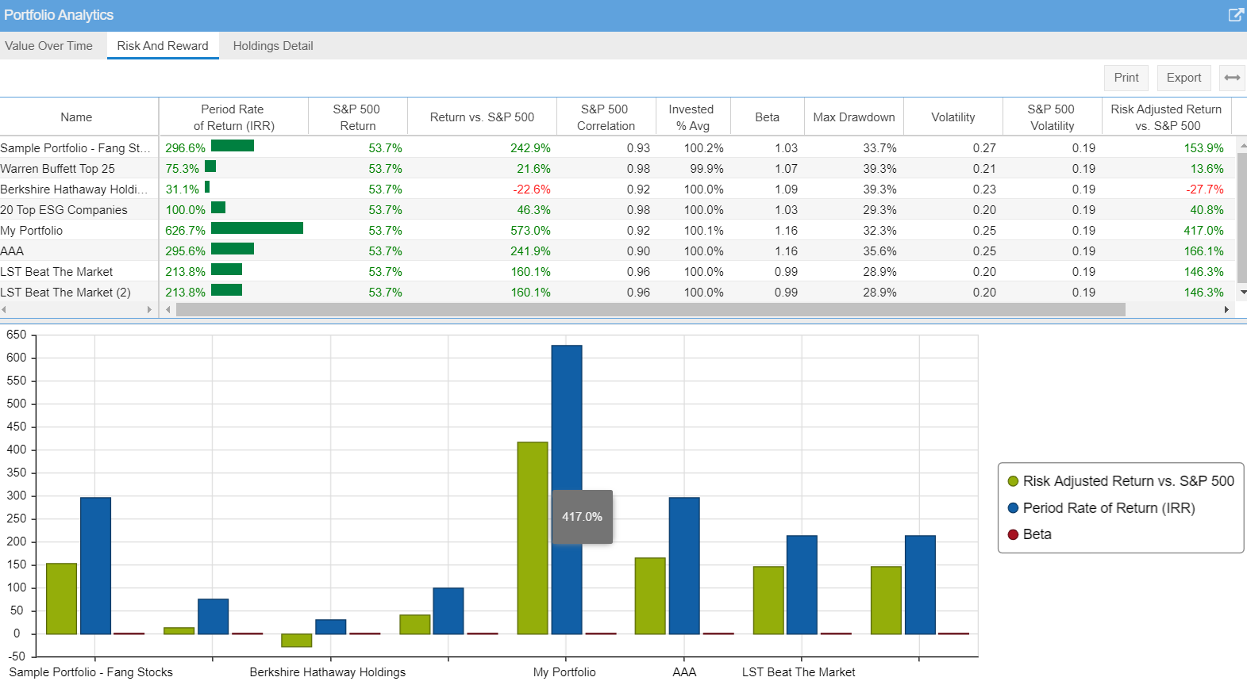1247x681 pixels.
Task: Click the Export button
Action: (x=1184, y=78)
